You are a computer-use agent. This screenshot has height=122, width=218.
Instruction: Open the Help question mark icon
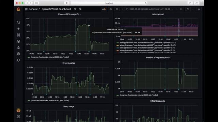click(x=18, y=117)
